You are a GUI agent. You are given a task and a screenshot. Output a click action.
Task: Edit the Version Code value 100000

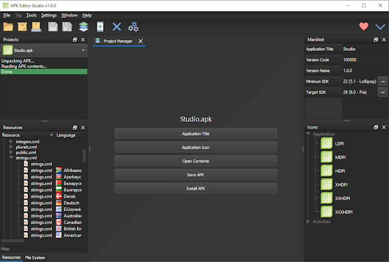coord(364,60)
